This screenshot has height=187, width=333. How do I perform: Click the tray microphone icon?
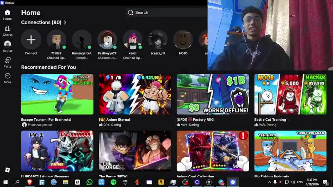click(275, 182)
